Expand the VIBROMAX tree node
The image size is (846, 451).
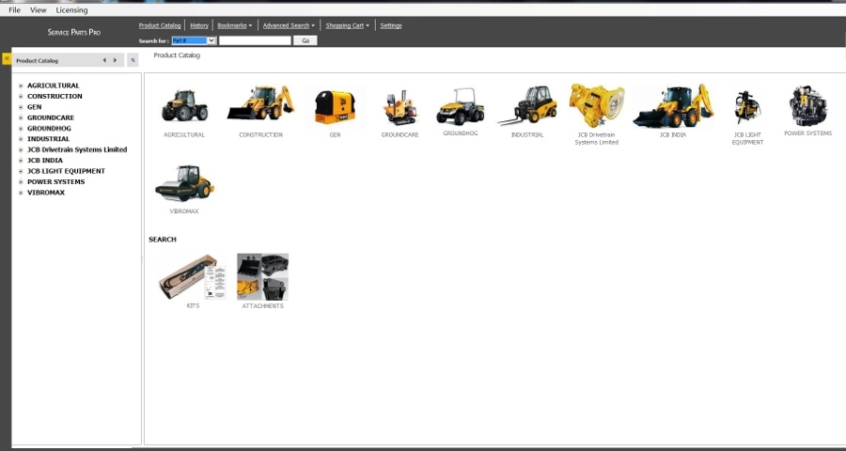[x=21, y=193]
